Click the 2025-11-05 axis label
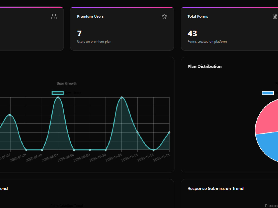 pyautogui.click(x=114, y=157)
